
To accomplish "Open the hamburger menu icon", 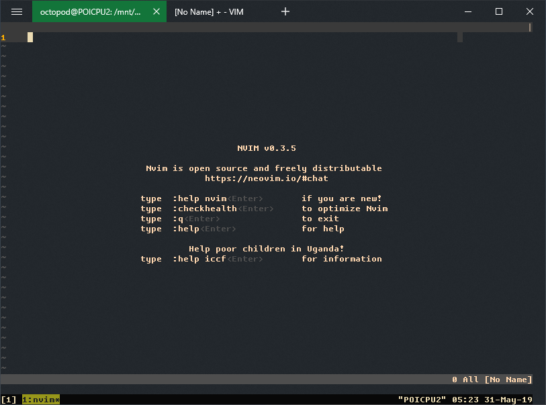I will 17,12.
